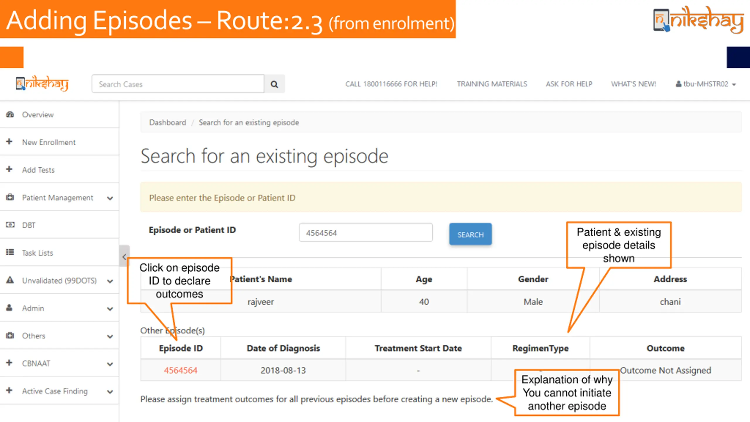Screen dimensions: 750x422
Task: Click the DBT money icon
Action: tap(10, 225)
